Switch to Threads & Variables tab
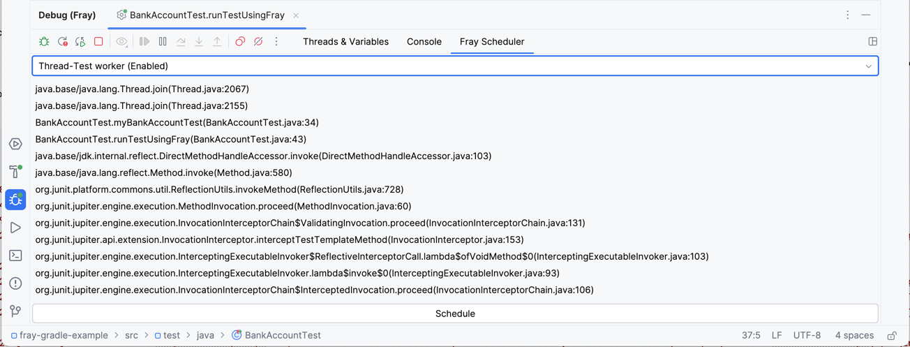Screen dimensions: 910x347 pos(345,42)
